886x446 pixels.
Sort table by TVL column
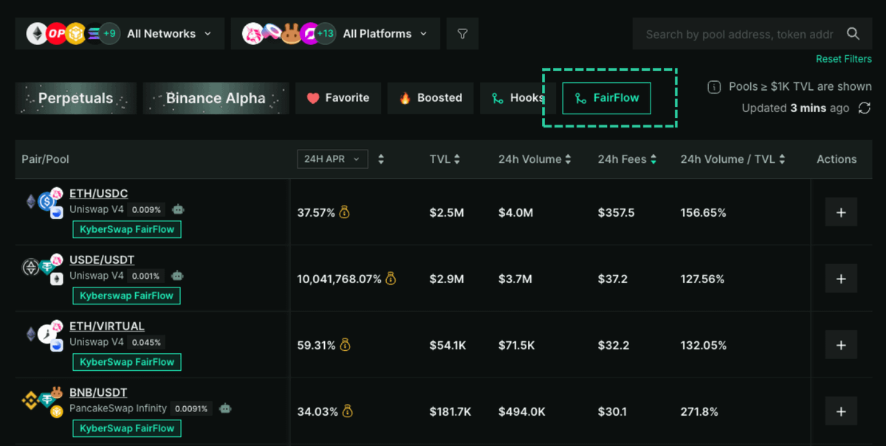[x=445, y=159]
